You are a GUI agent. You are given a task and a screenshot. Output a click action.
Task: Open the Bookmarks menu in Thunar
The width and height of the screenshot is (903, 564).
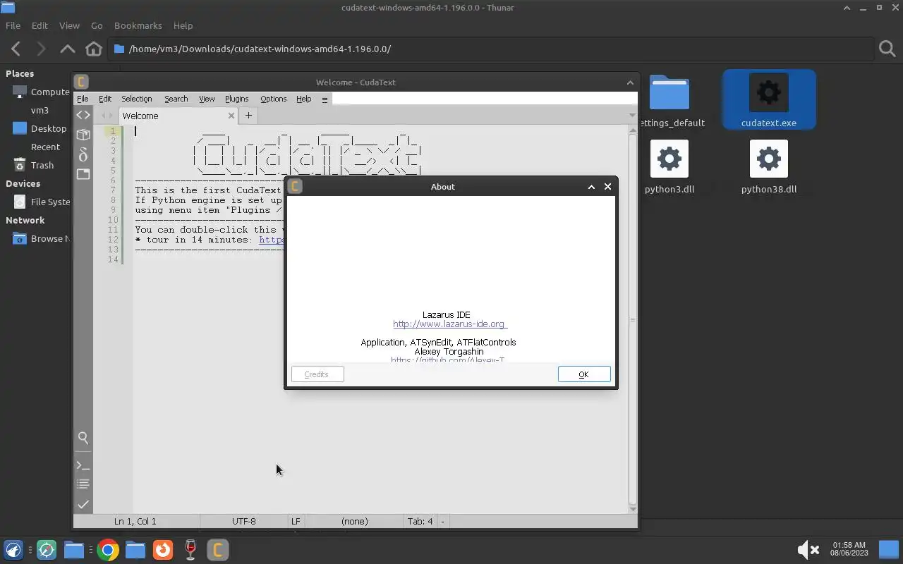[138, 25]
